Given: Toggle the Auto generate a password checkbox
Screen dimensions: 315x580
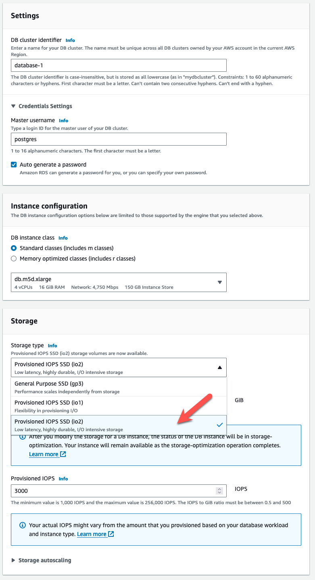Looking at the screenshot, I should click(14, 165).
